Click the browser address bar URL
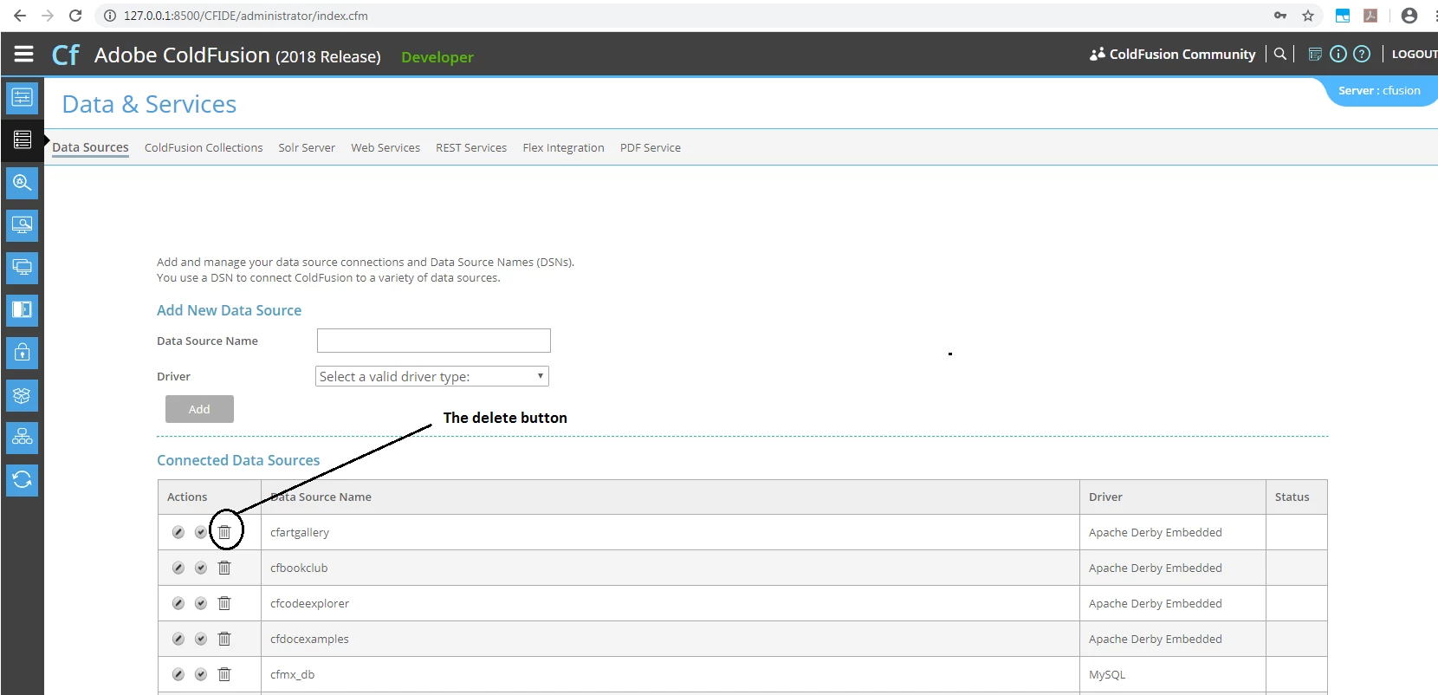Image resolution: width=1438 pixels, height=695 pixels. point(245,16)
